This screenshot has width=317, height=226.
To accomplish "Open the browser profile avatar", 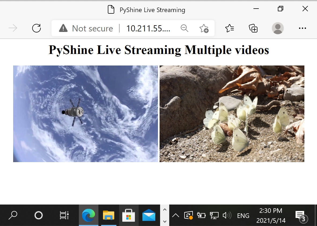I will (x=278, y=28).
